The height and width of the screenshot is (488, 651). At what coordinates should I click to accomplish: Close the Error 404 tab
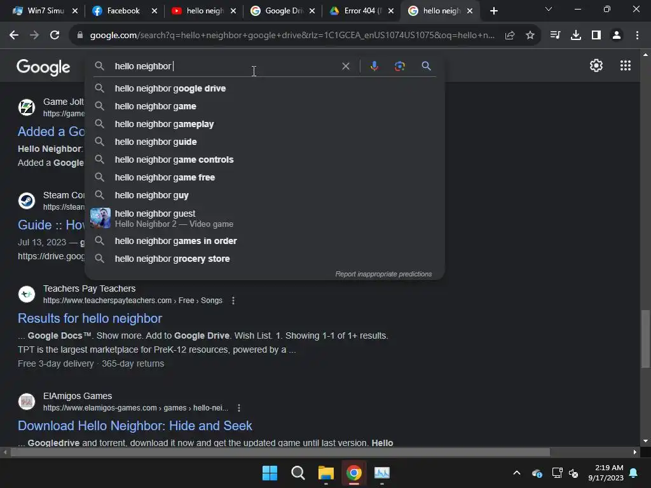click(391, 11)
